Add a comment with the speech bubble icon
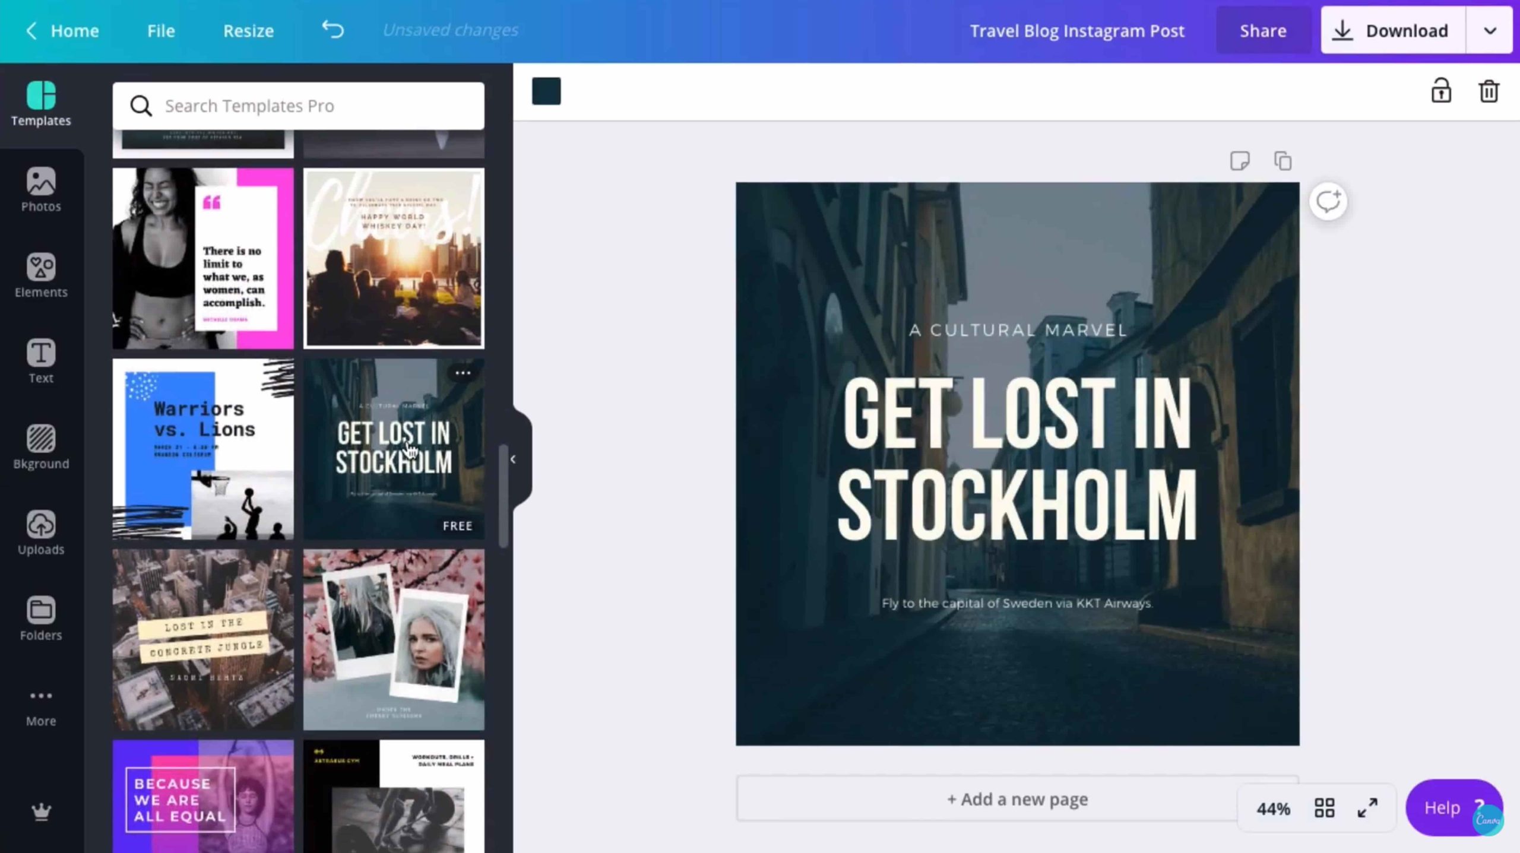Screen dimensions: 1520x853 tap(1328, 202)
